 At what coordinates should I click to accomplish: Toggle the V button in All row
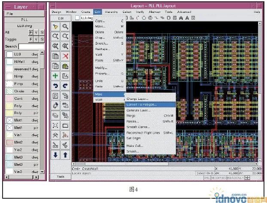36,32
